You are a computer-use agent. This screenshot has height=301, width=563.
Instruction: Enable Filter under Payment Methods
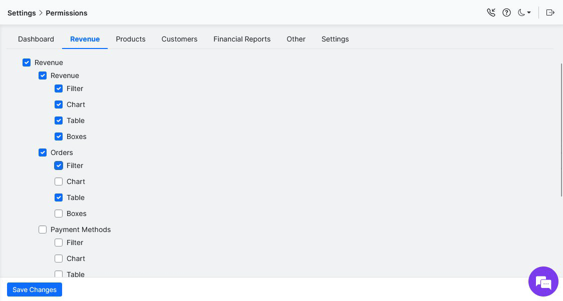[x=59, y=242]
